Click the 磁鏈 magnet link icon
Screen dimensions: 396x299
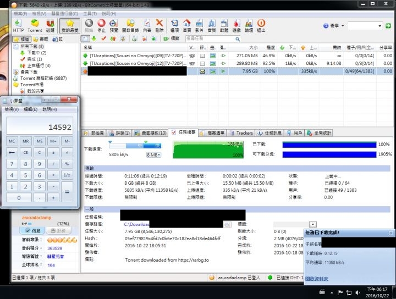pos(50,25)
